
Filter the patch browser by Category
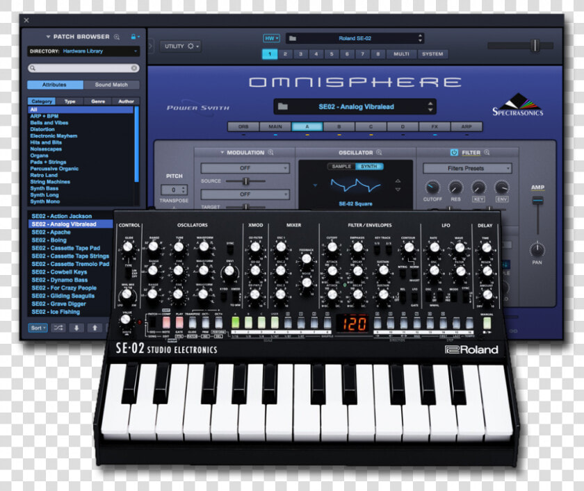(42, 101)
